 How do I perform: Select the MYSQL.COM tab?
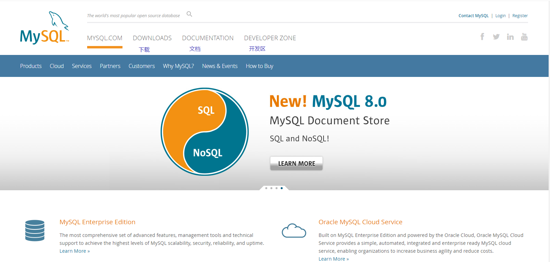105,38
